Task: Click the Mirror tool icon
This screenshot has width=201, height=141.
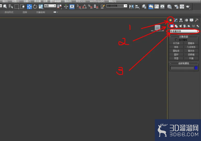Action: click(x=131, y=6)
